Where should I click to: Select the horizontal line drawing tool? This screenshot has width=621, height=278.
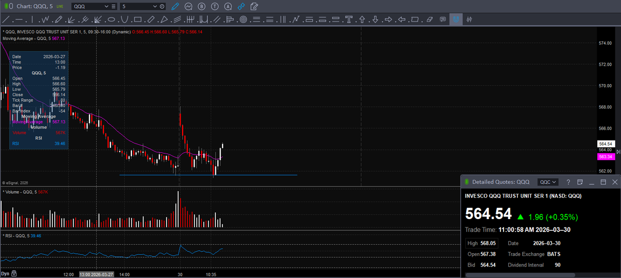pyautogui.click(x=20, y=20)
